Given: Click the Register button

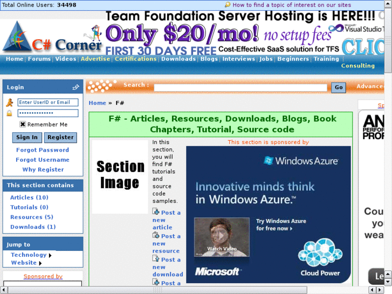Looking at the screenshot, I should (60, 138).
